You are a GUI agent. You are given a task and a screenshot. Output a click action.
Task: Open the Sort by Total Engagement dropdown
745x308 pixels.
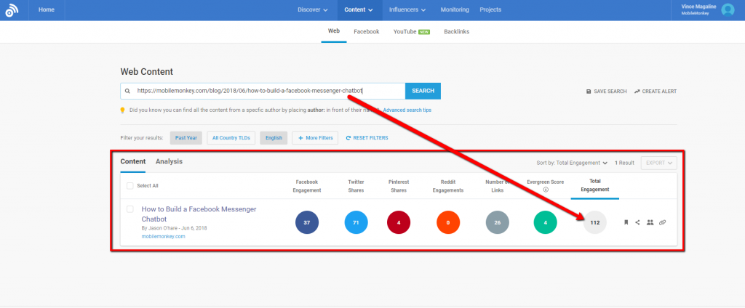572,163
